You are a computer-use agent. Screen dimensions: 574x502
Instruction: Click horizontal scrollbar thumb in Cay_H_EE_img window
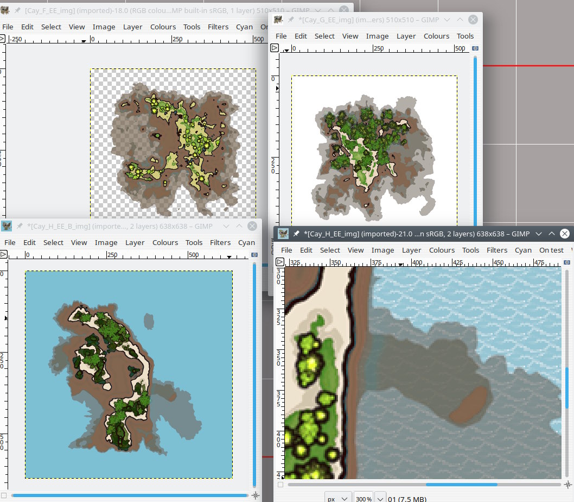click(x=461, y=485)
